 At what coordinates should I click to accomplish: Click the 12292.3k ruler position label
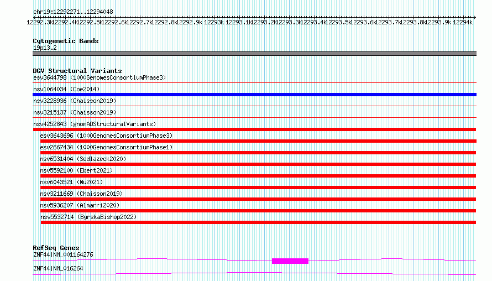click(x=39, y=22)
